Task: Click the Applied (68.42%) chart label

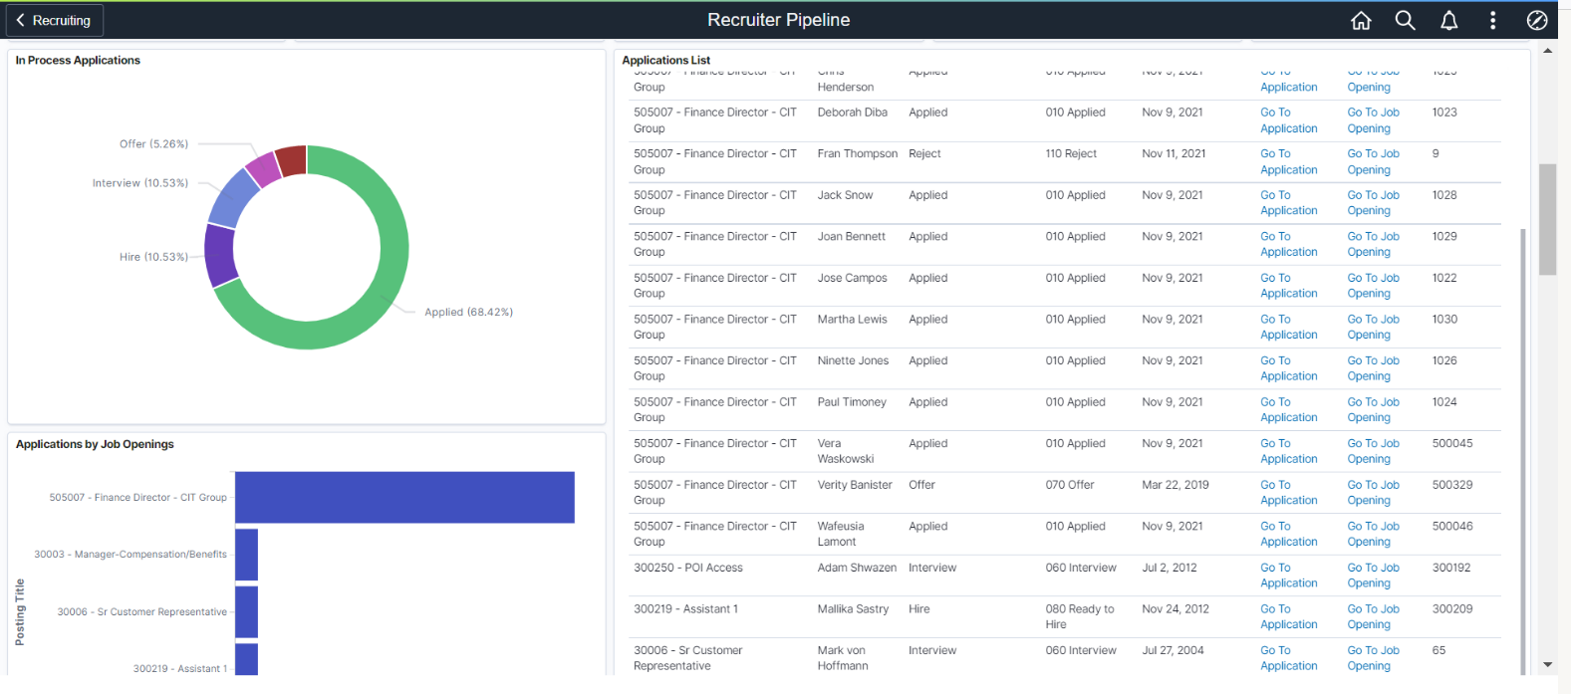Action: (468, 312)
